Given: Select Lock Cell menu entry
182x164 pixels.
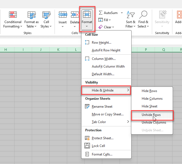Looking at the screenshot, I should 106,146.
